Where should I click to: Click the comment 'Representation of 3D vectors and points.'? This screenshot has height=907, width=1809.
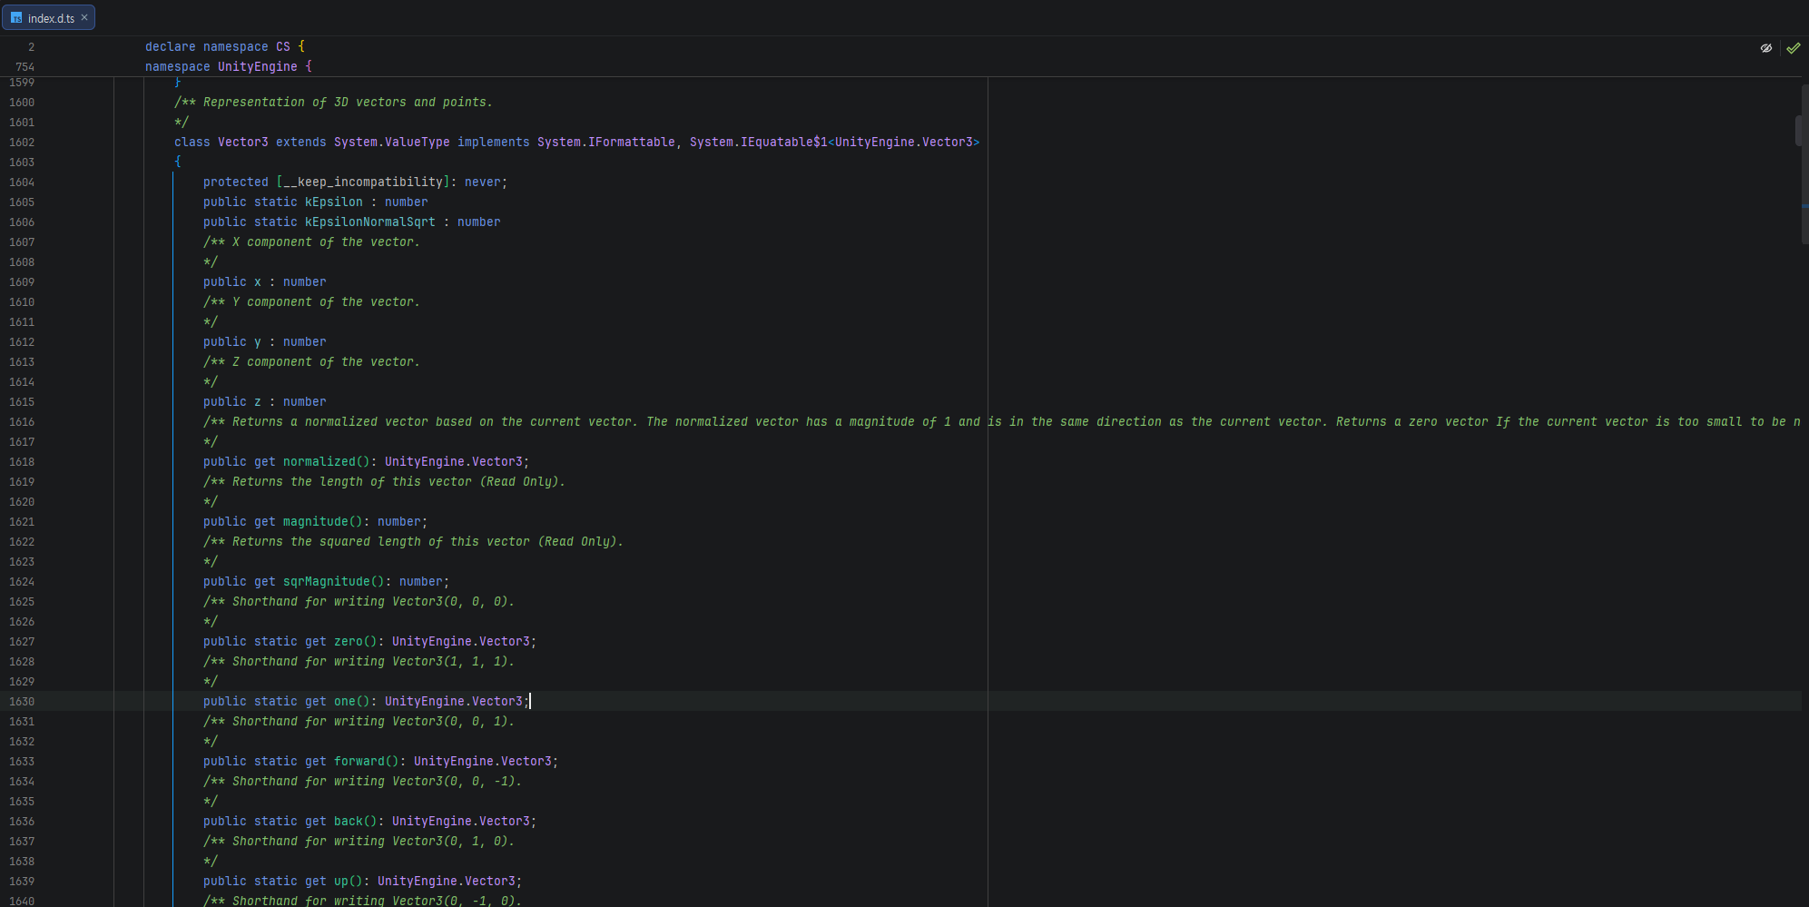coord(349,103)
